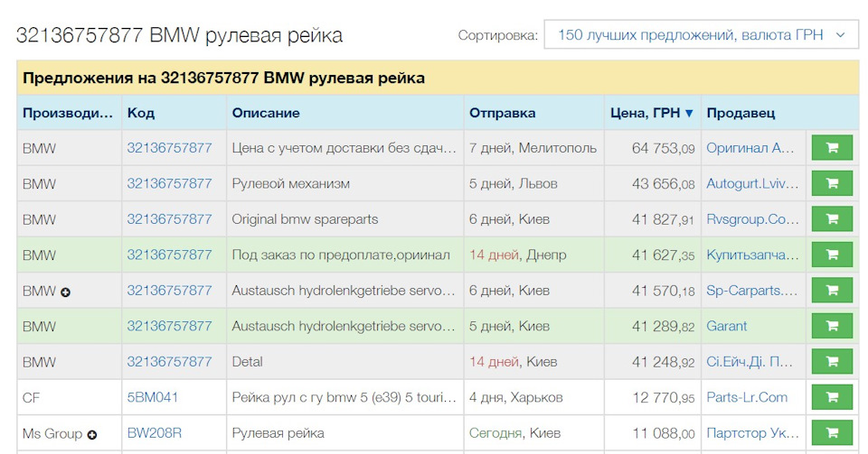Select manufacturer CF cell
Image resolution: width=868 pixels, height=454 pixels.
[x=70, y=397]
